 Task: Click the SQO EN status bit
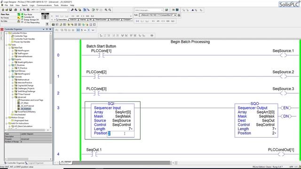pyautogui.click(x=286, y=108)
